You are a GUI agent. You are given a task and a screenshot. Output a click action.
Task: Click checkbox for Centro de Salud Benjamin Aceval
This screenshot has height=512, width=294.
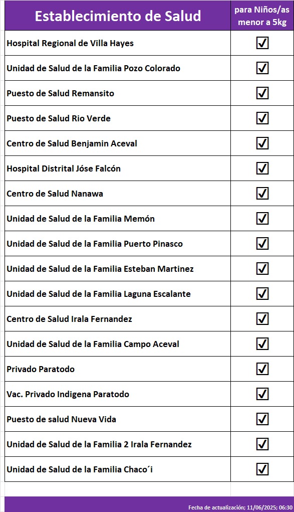click(x=262, y=143)
